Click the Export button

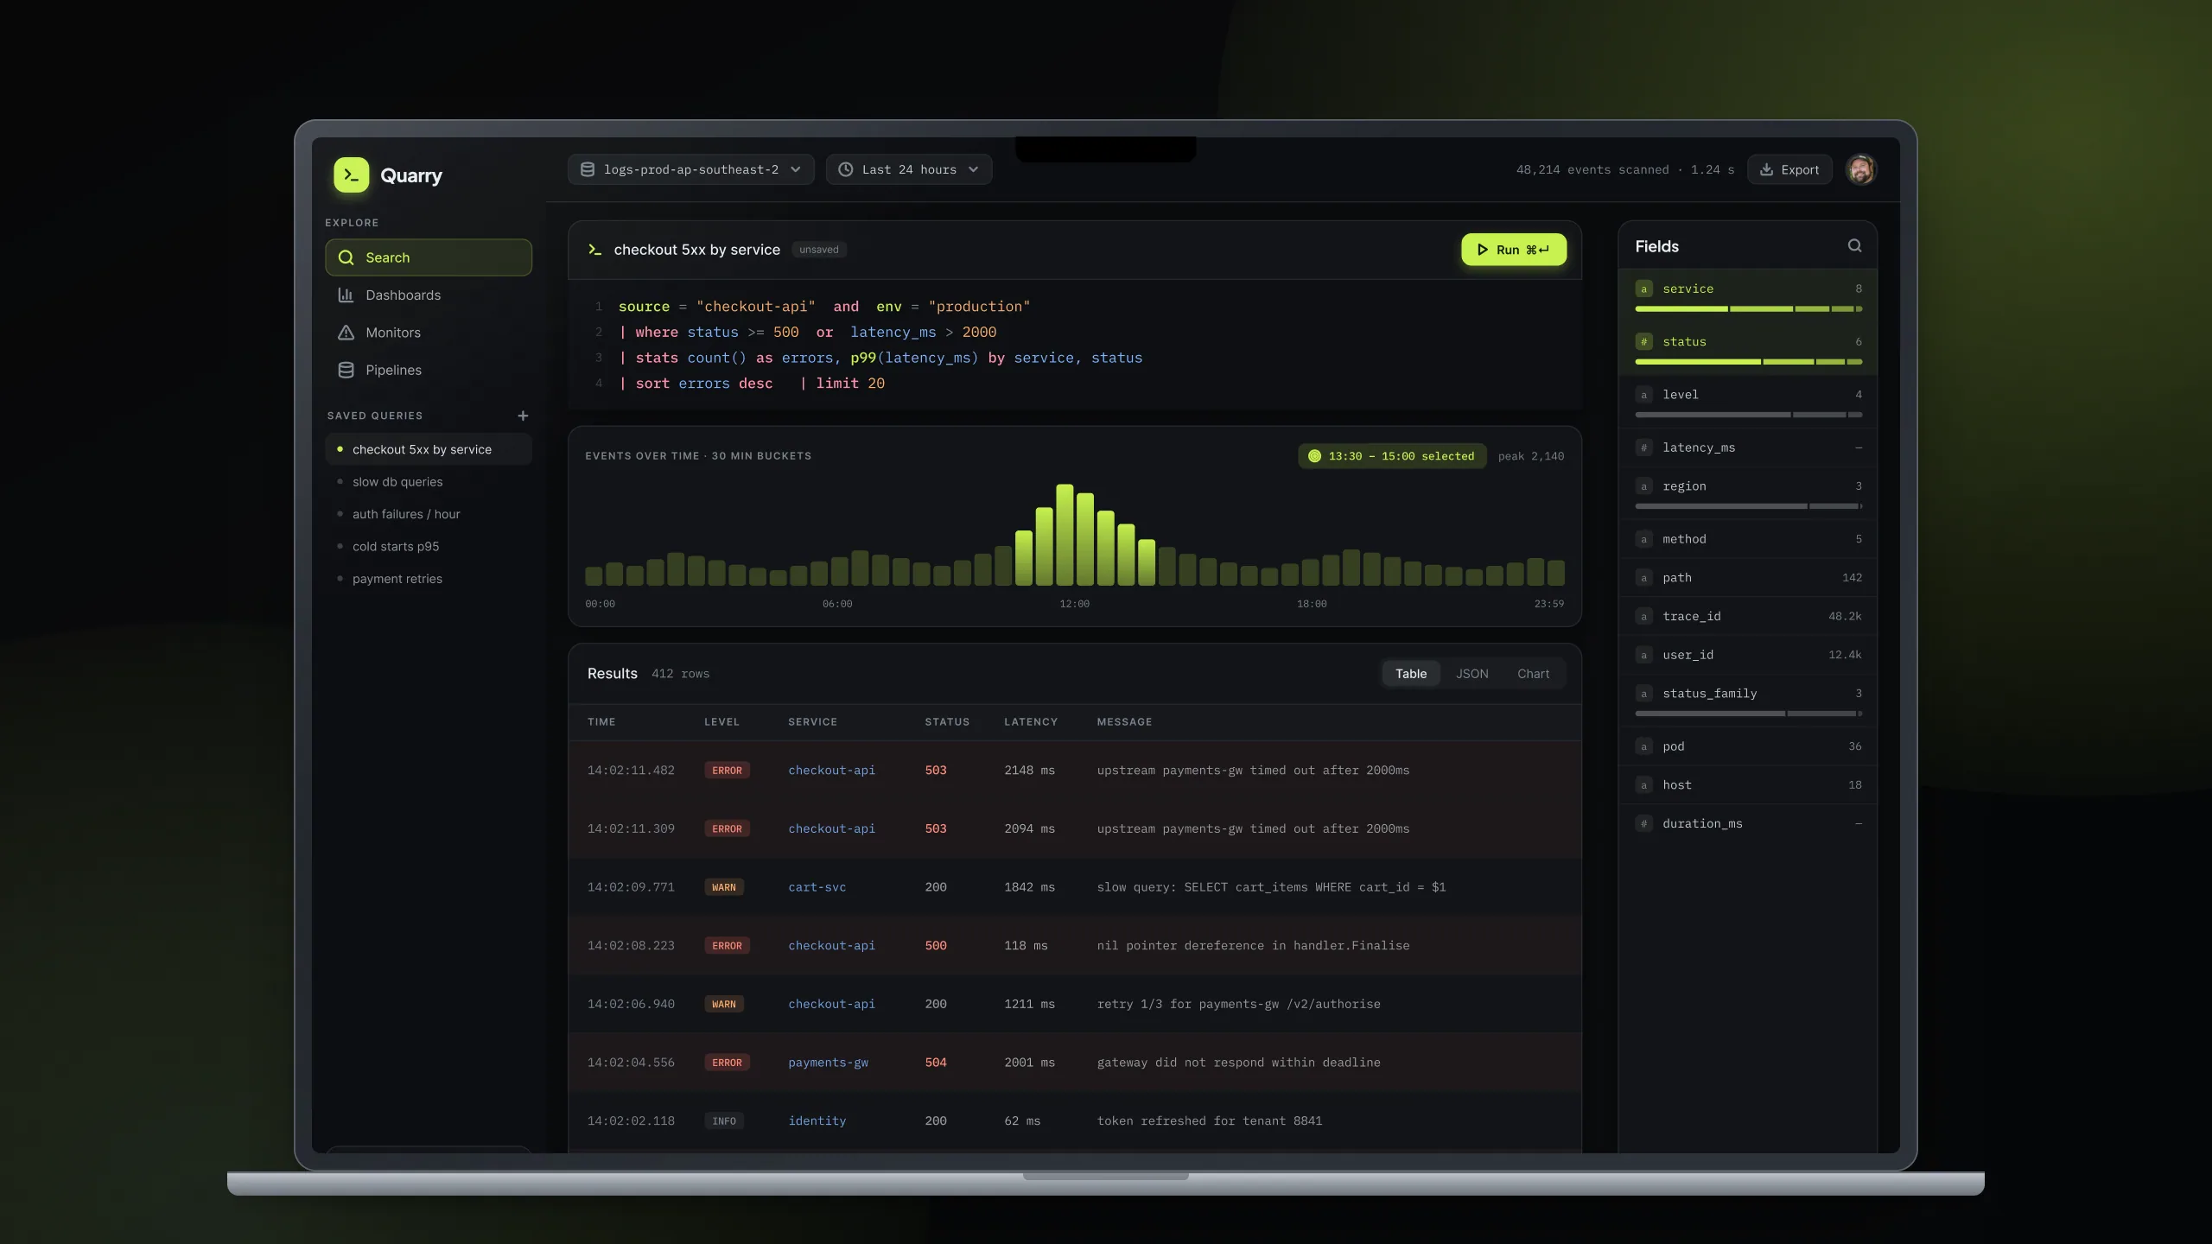(1789, 169)
